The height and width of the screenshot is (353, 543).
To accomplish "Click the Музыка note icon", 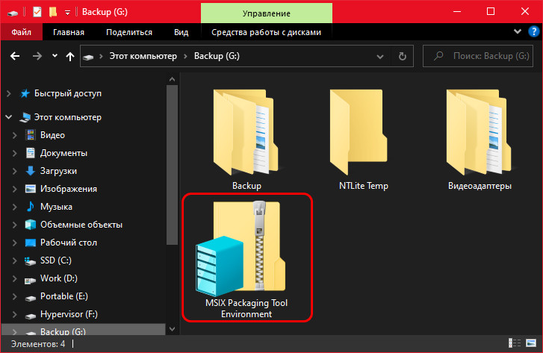I will click(31, 207).
